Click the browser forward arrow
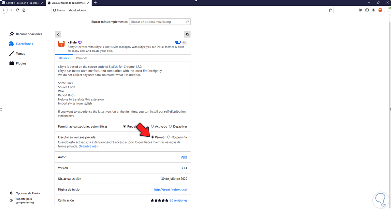The height and width of the screenshot is (210, 391). tap(11, 10)
